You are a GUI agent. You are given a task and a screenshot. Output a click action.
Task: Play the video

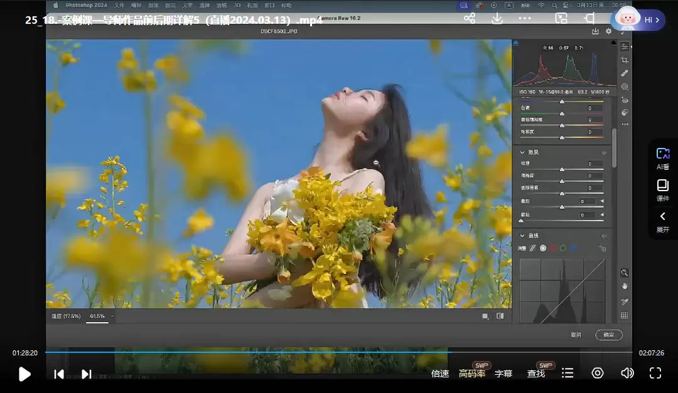24,374
